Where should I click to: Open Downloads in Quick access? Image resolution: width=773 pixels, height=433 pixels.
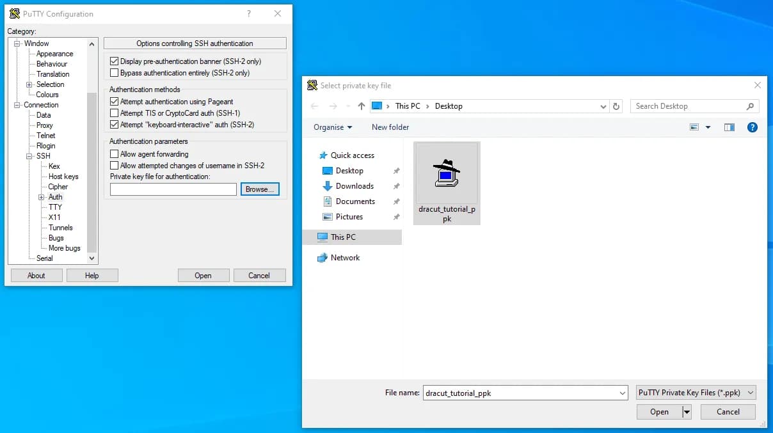[x=355, y=186]
